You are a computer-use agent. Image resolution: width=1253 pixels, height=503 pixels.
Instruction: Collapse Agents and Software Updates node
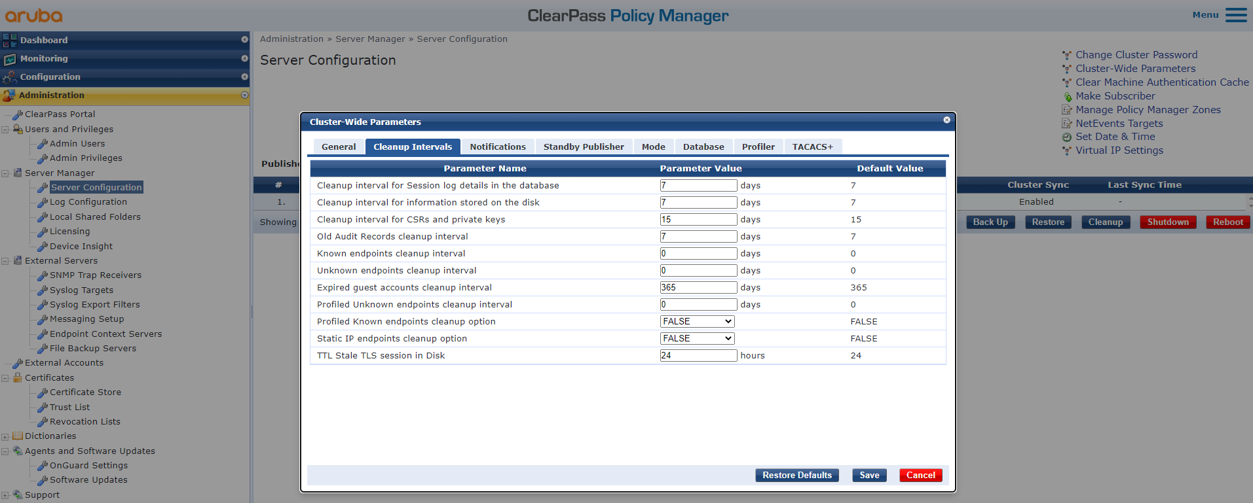(x=5, y=451)
